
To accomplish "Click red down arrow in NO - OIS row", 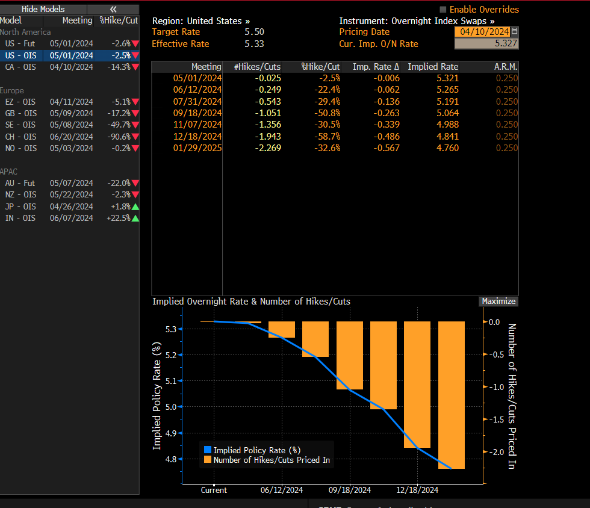I will [135, 148].
